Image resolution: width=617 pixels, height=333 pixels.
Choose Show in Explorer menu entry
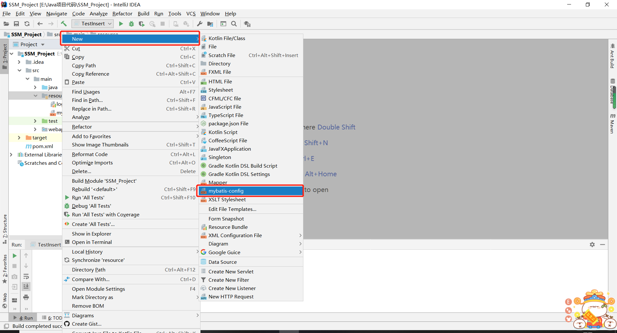coord(131,234)
